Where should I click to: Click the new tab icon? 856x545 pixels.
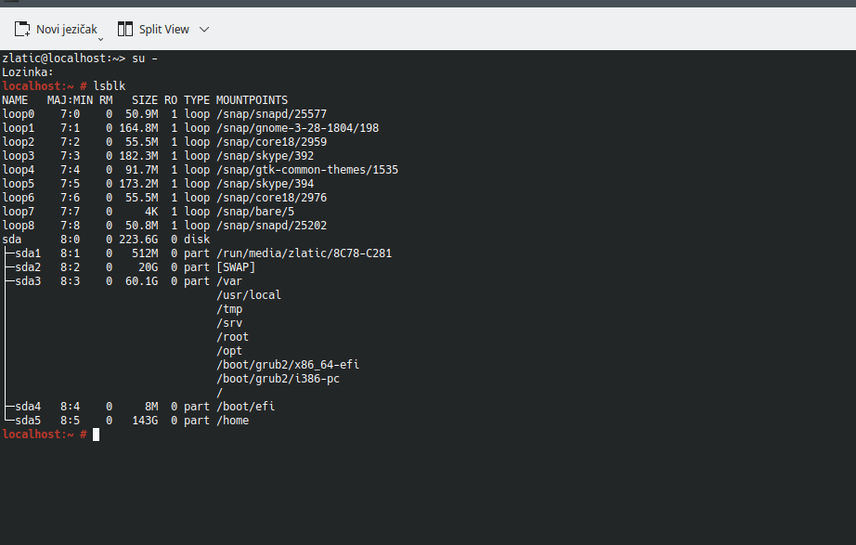[x=21, y=30]
